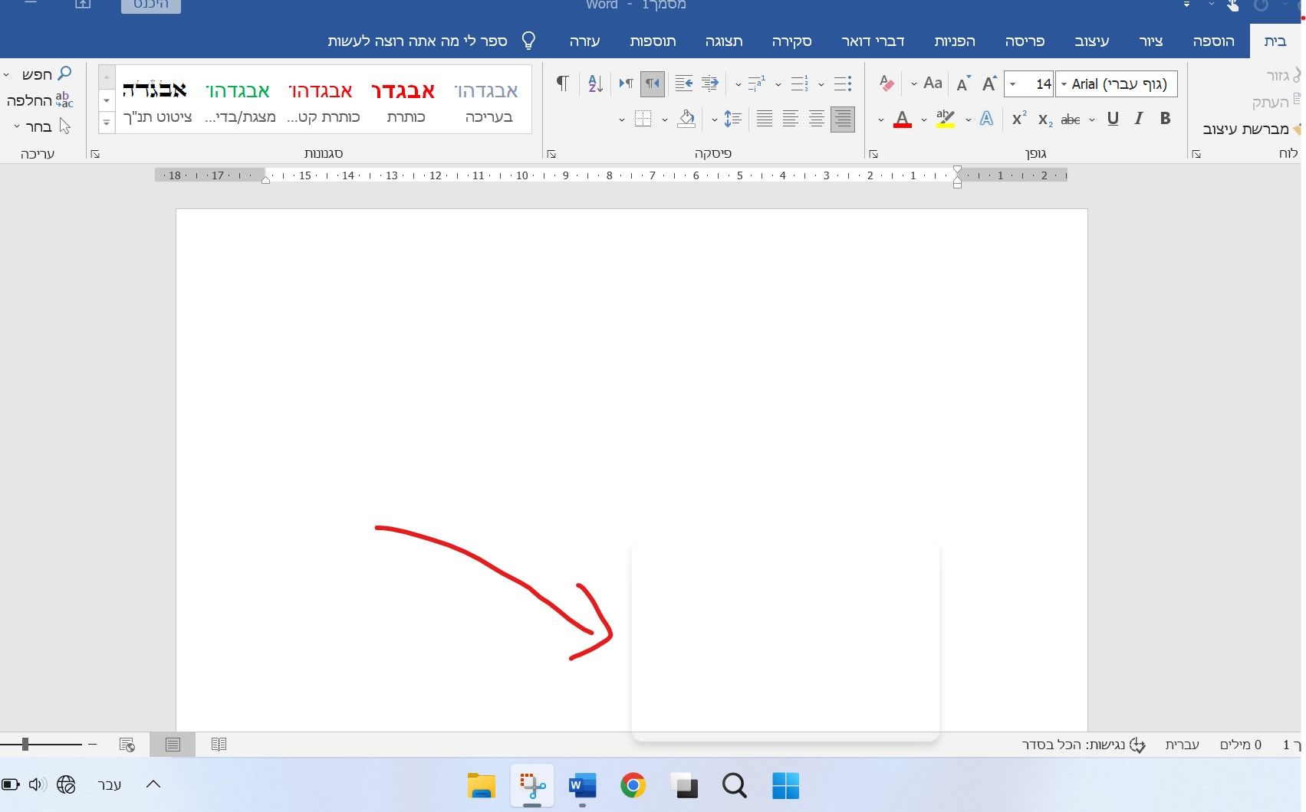Toggle right-to-left text direction
Screen dimensions: 1306x812
[652, 83]
